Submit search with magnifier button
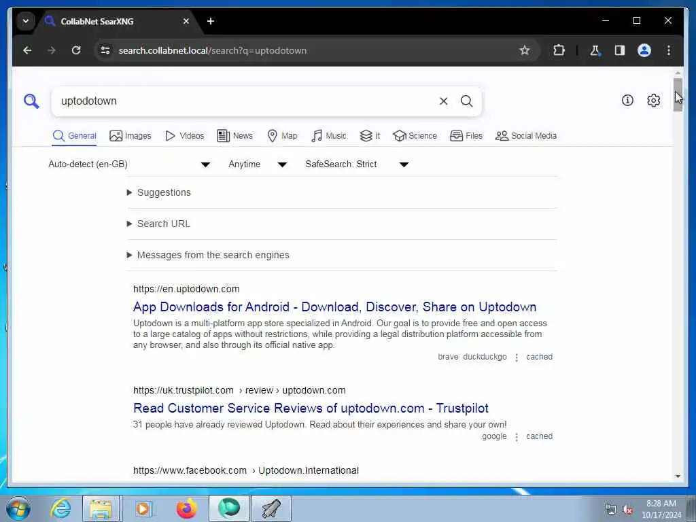This screenshot has height=522, width=696. point(466,101)
